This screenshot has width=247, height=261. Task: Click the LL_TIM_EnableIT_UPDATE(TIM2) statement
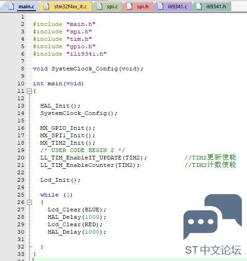pos(94,158)
